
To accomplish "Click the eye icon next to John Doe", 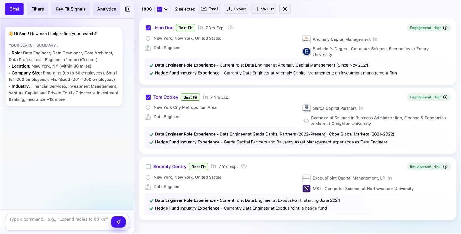I will coord(230,27).
